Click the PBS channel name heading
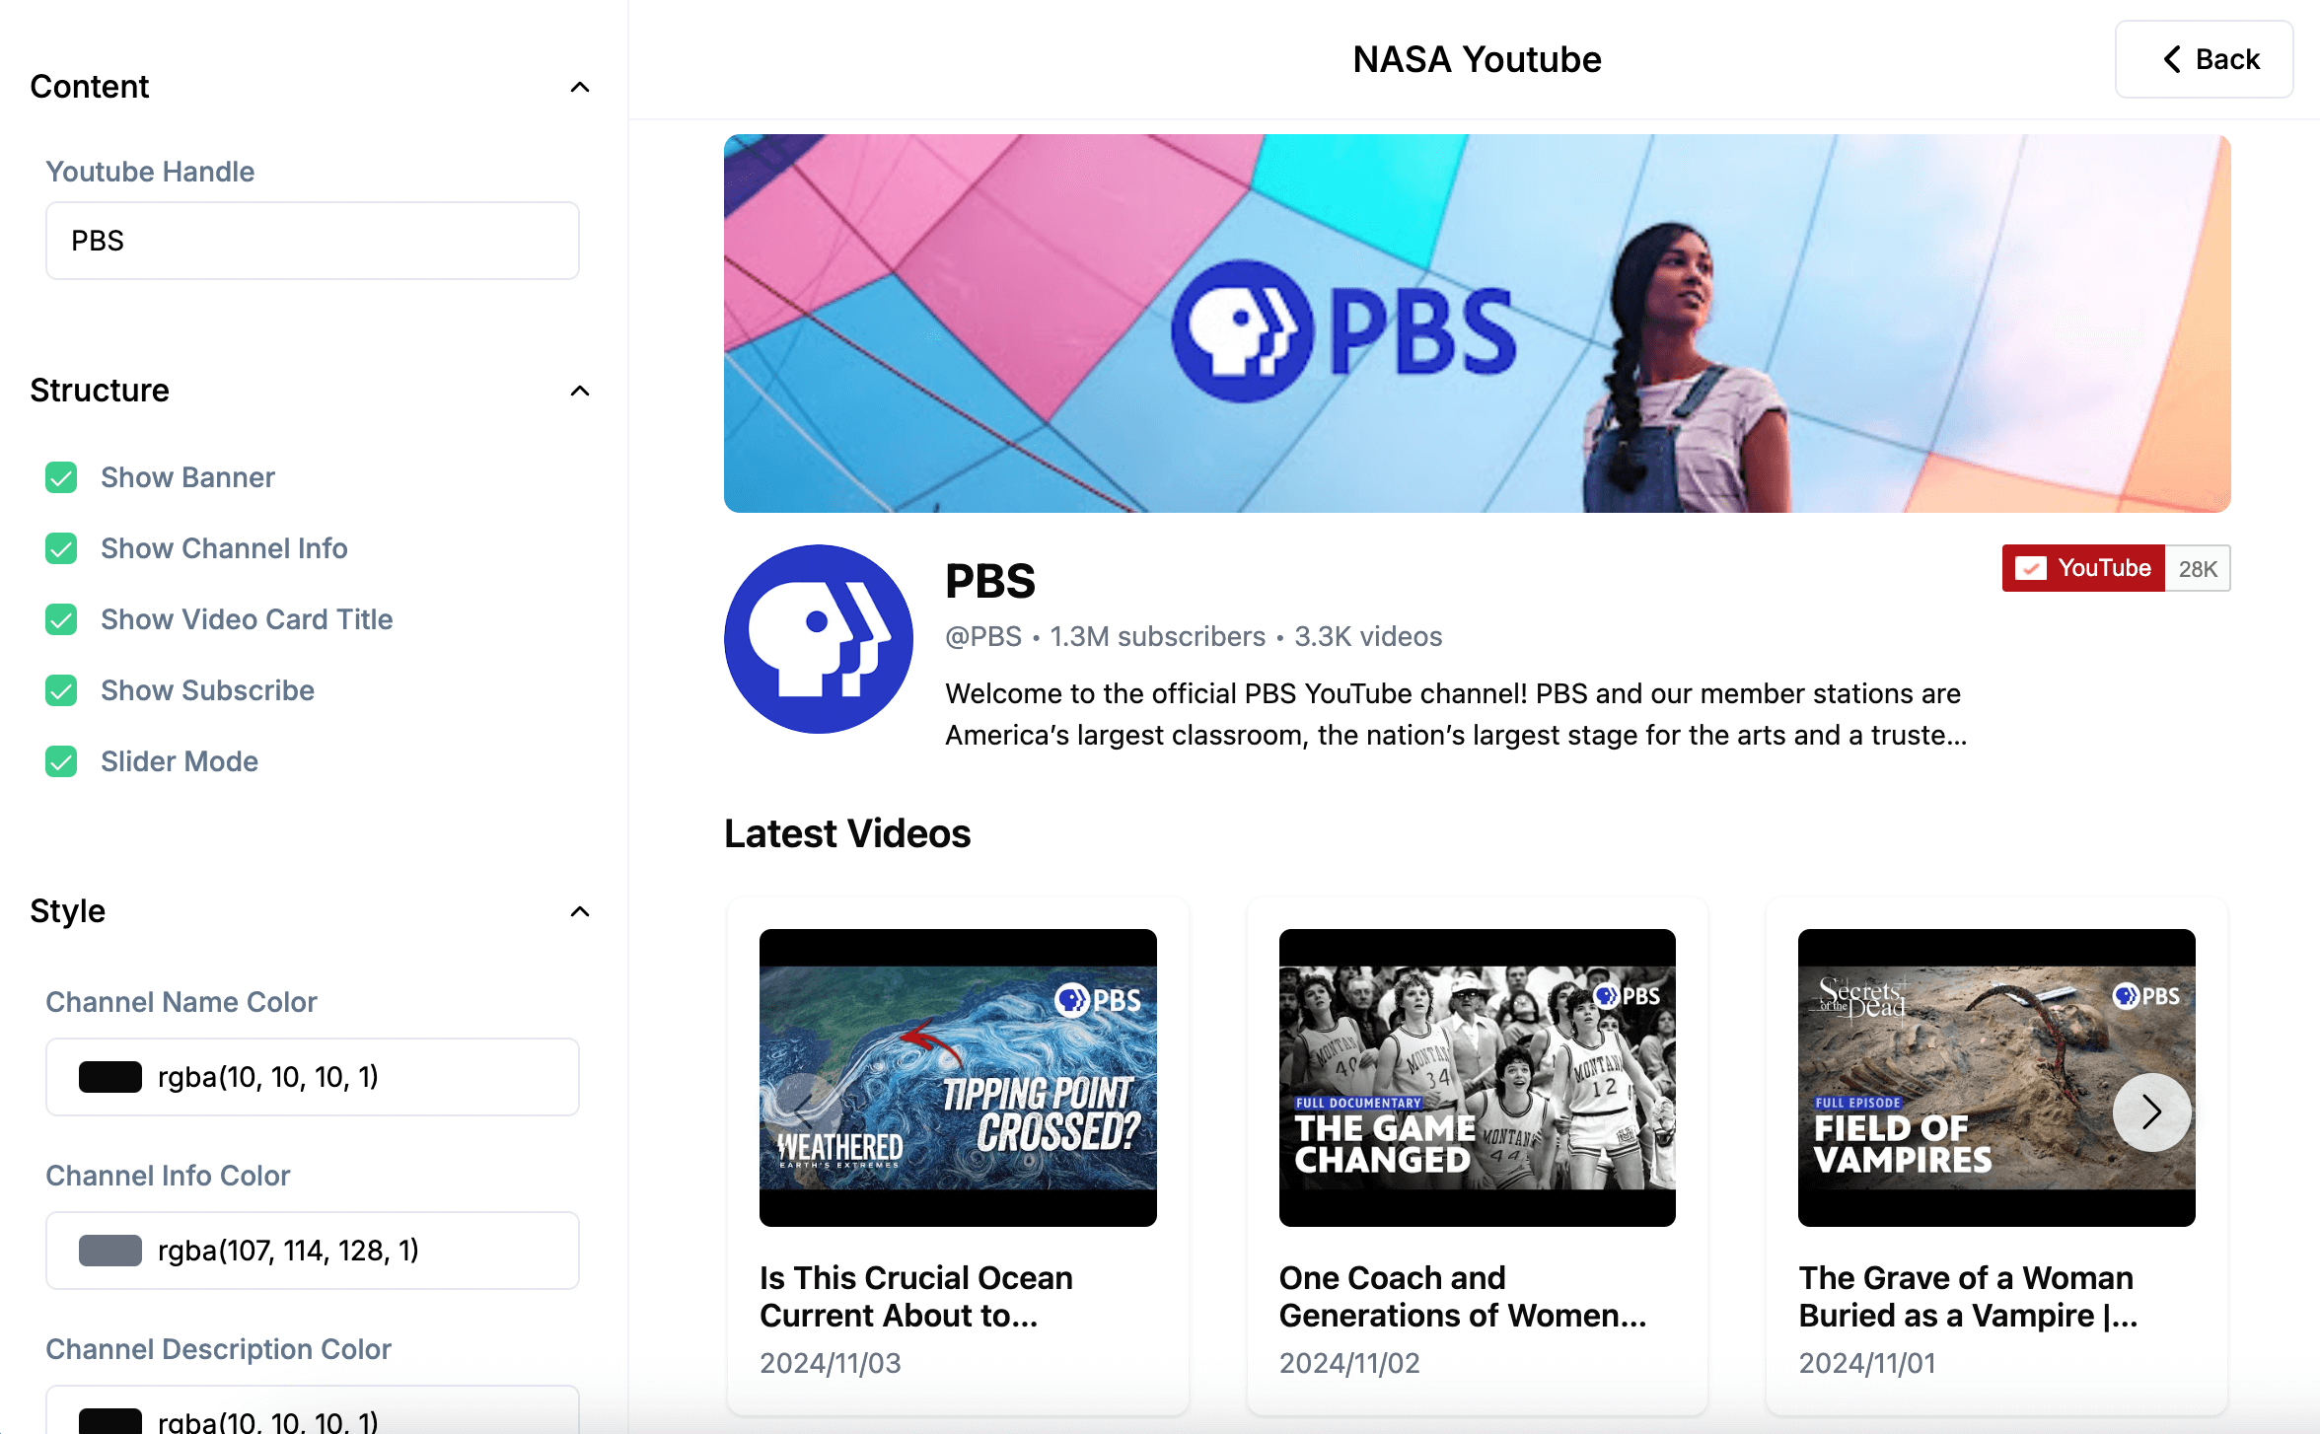2320x1434 pixels. pyautogui.click(x=990, y=581)
